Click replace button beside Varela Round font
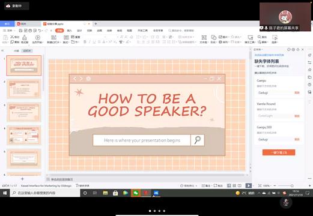The height and width of the screenshot is (216, 313). tap(297, 116)
